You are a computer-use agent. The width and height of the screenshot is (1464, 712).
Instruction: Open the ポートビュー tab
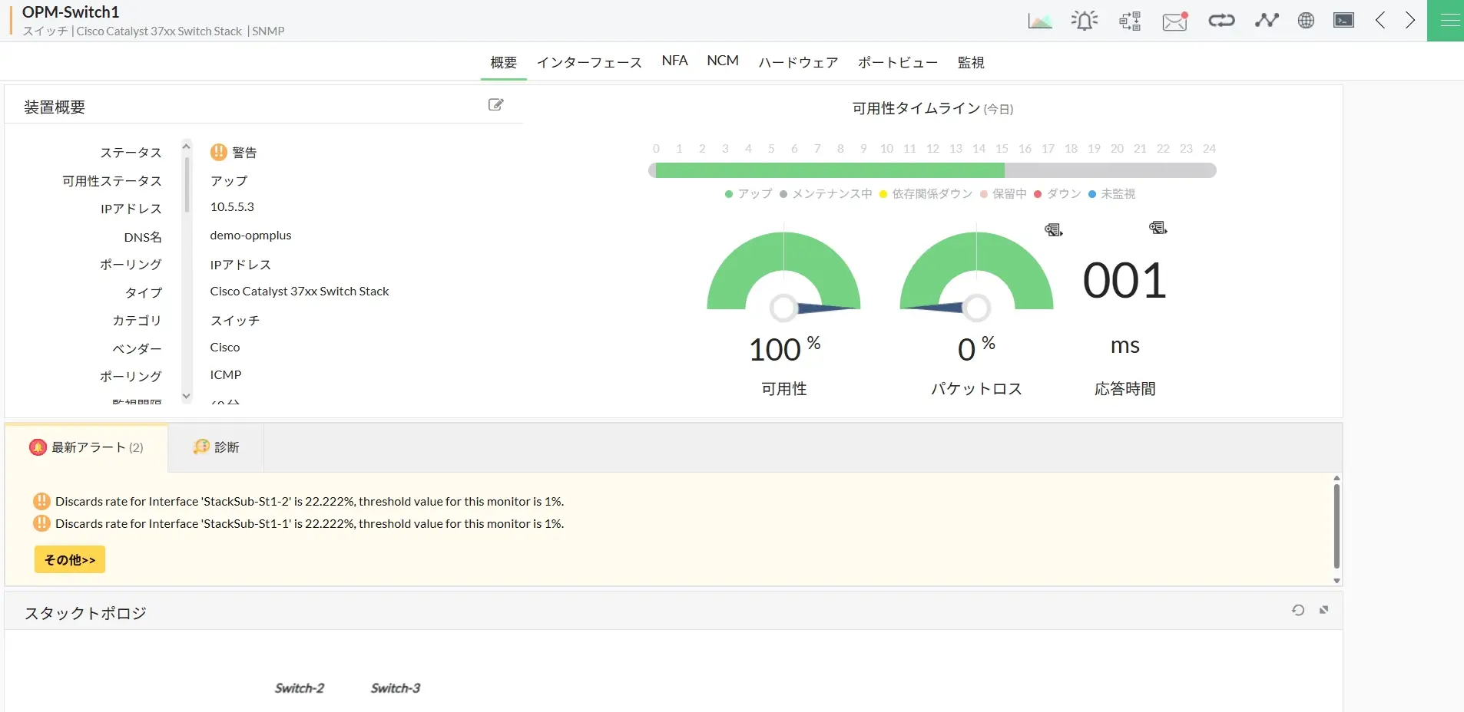tap(898, 62)
